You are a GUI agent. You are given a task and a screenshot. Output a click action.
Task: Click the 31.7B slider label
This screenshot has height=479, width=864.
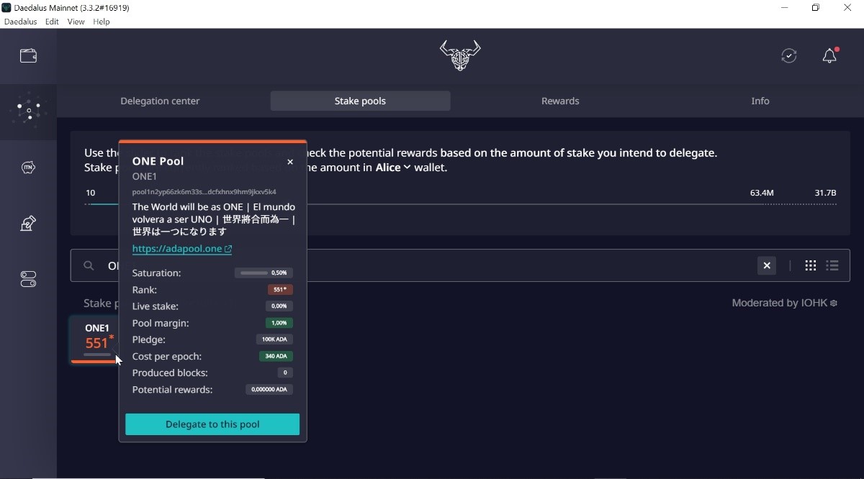(825, 193)
